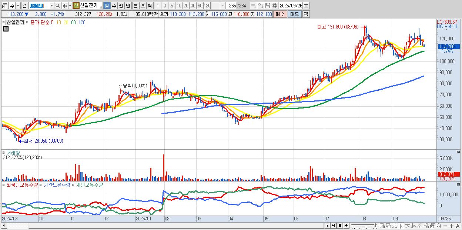This screenshot has width=462, height=230.
Task: Click the line-with-plus indicator icon
Action: click(x=260, y=6)
